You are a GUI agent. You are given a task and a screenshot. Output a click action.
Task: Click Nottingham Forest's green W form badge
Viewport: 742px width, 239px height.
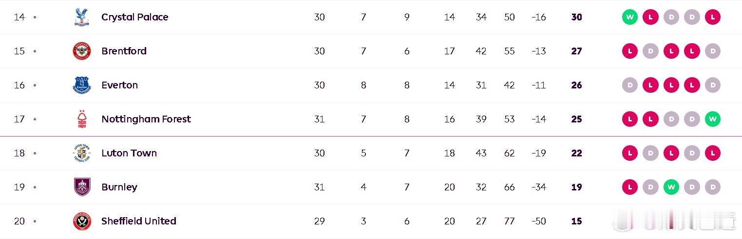pos(713,119)
